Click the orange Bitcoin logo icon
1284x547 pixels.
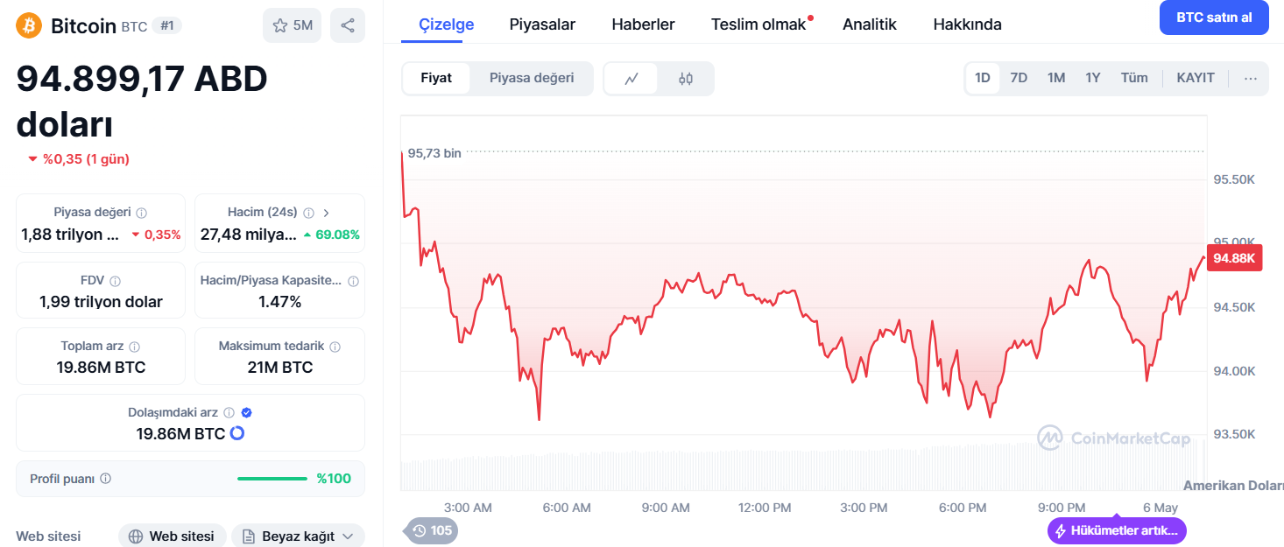click(x=29, y=25)
